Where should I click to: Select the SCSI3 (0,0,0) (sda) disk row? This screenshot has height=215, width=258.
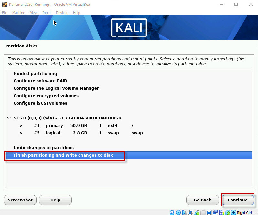pos(129,118)
